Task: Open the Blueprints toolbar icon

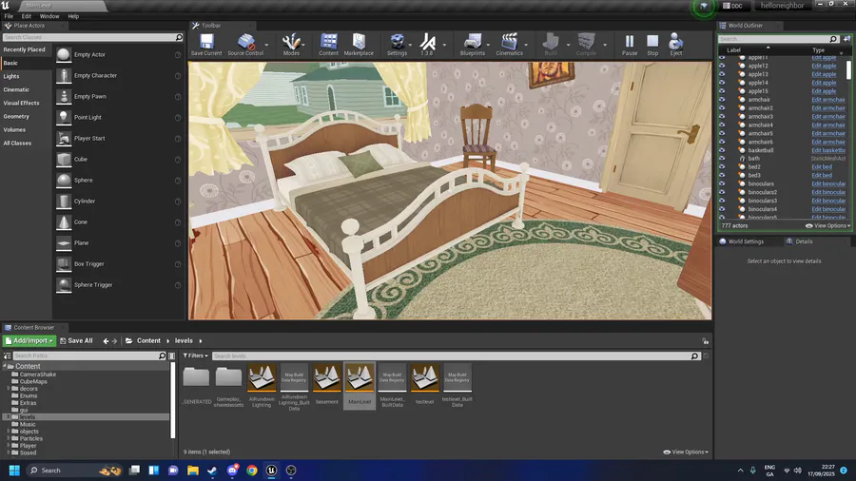Action: click(x=472, y=45)
